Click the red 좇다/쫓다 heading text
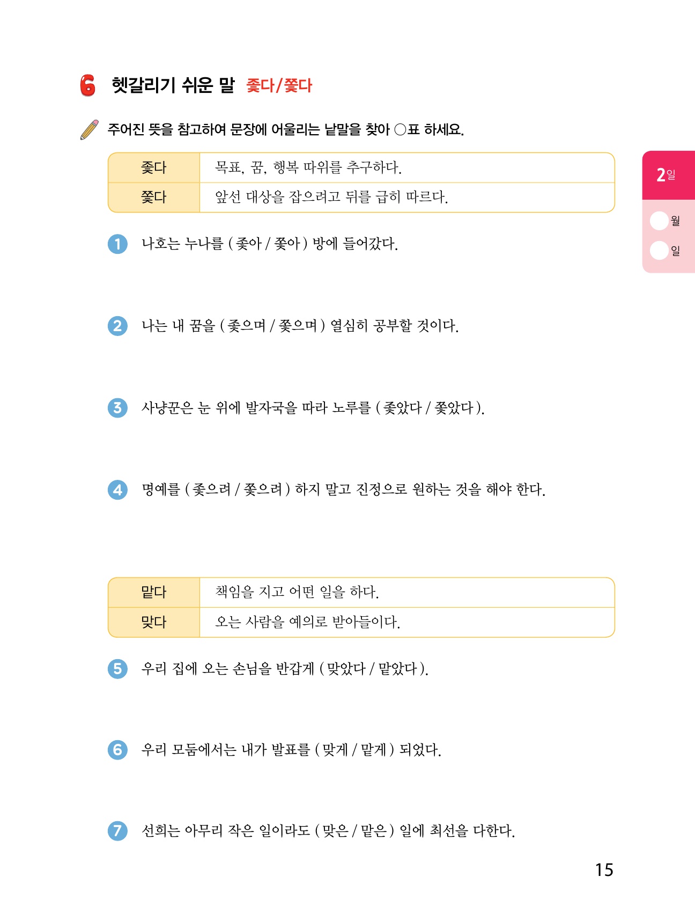This screenshot has width=695, height=913. point(279,85)
